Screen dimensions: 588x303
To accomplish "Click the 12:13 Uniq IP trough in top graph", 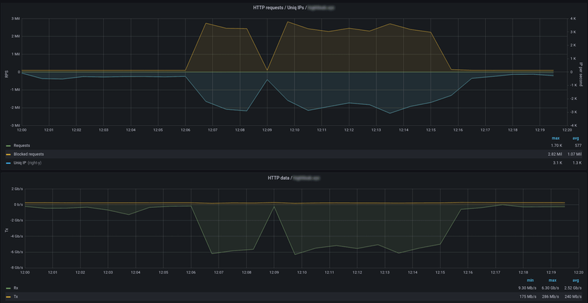I will click(390, 113).
